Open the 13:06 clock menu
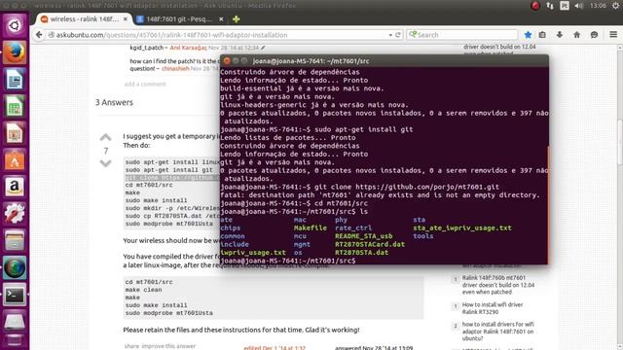The width and height of the screenshot is (623, 350). (x=598, y=6)
